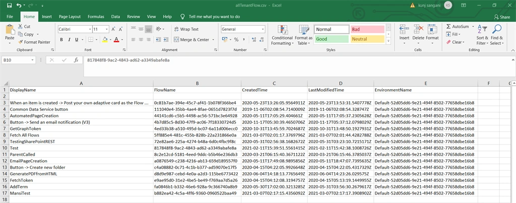This screenshot has width=516, height=203.
Task: Expand the cell Styles gallery
Action: coord(389,41)
